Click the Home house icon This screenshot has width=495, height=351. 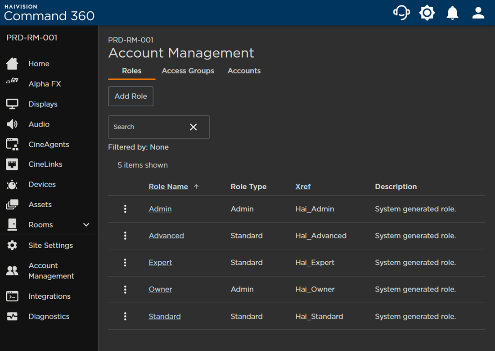pos(12,64)
